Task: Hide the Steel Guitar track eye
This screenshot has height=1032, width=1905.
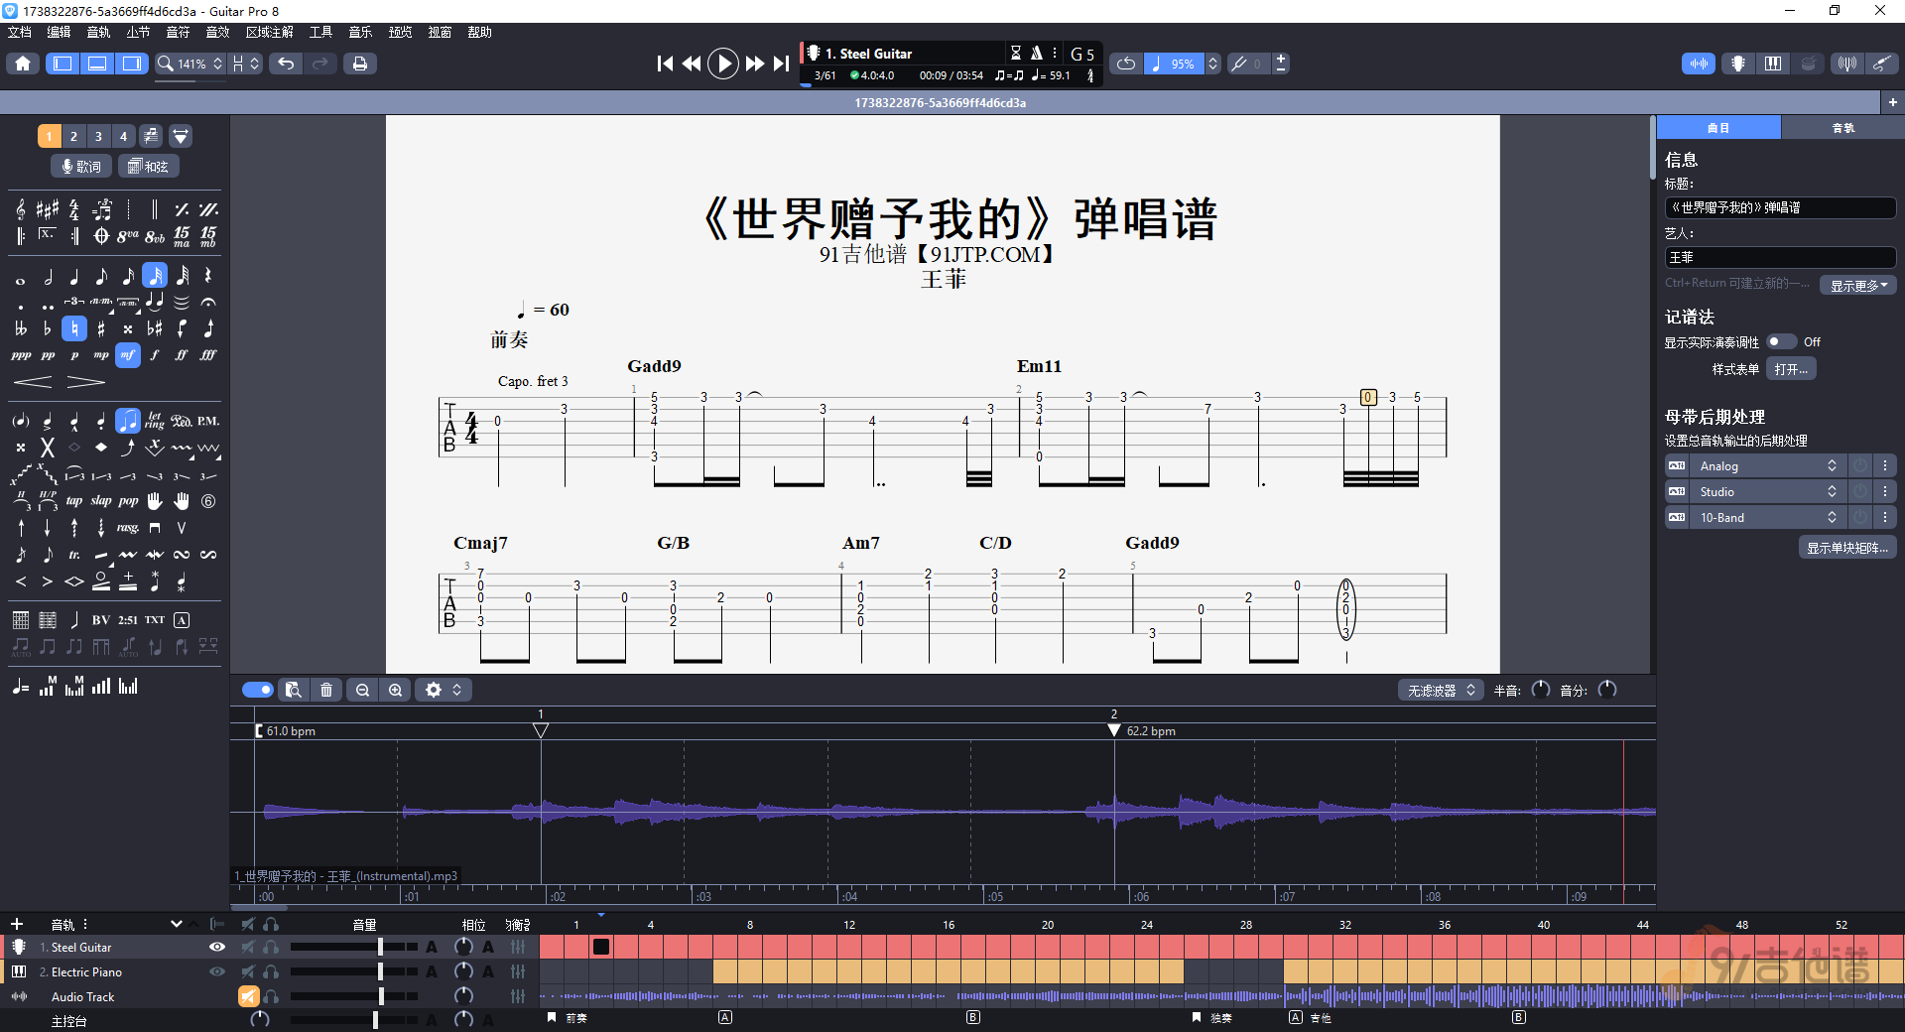Action: [217, 947]
